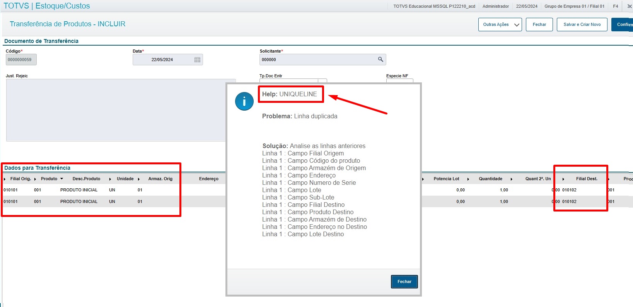Image resolution: width=633 pixels, height=307 pixels.
Task: Click PRODUTO INICIAL in the first row
Action: (79, 190)
